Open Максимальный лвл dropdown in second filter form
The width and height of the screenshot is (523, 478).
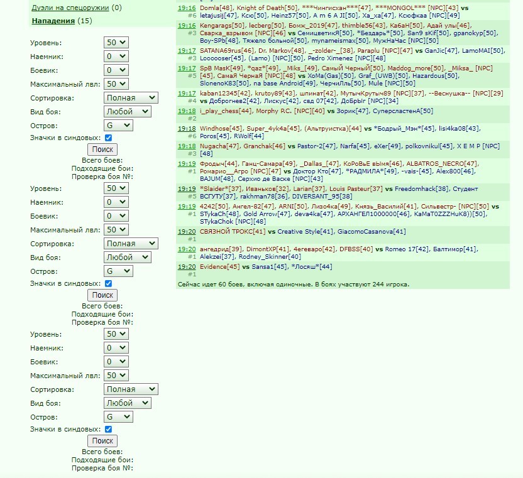point(116,229)
